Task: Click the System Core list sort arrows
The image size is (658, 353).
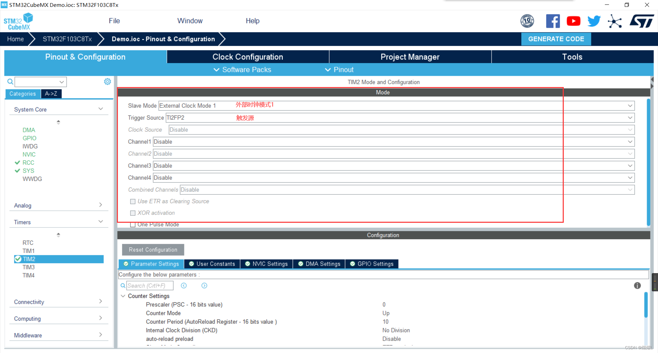Action: [x=58, y=122]
